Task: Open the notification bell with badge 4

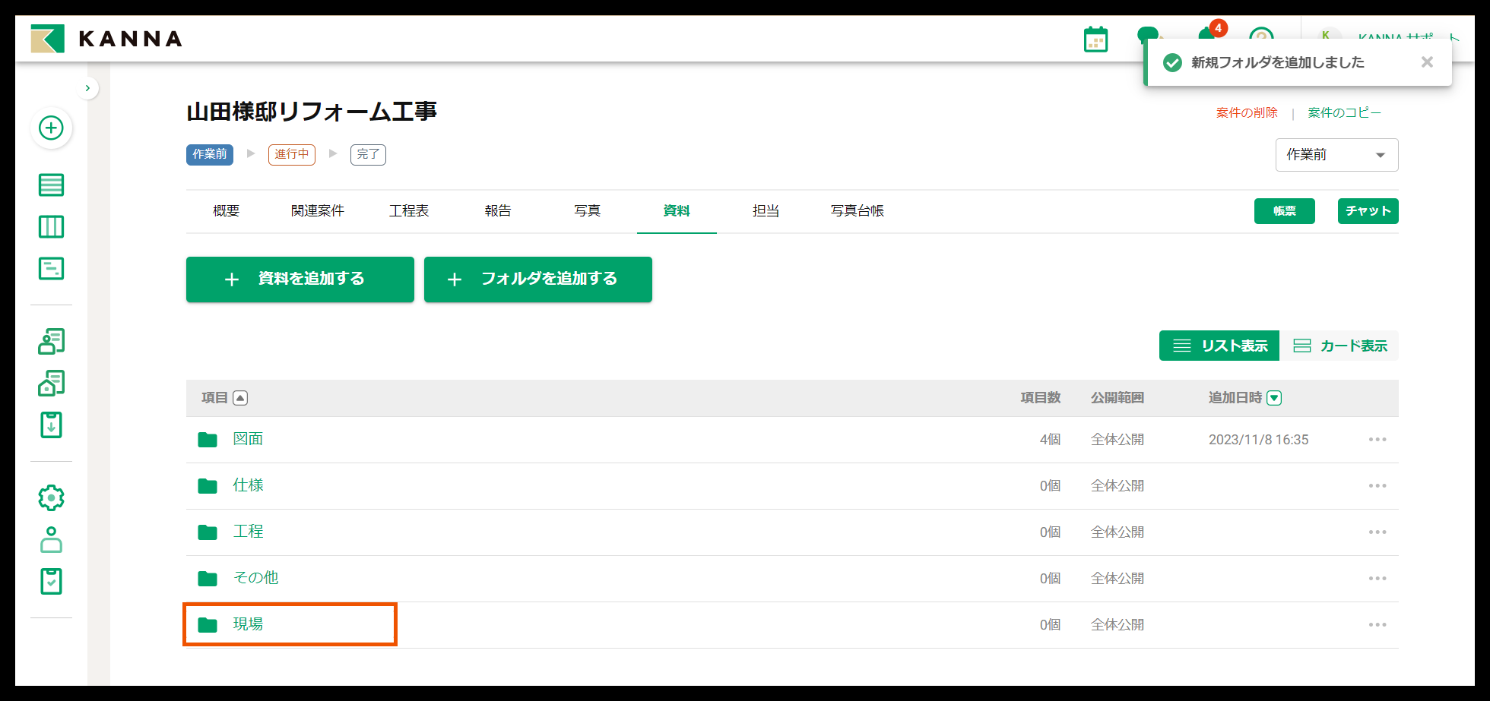Action: tap(1207, 38)
